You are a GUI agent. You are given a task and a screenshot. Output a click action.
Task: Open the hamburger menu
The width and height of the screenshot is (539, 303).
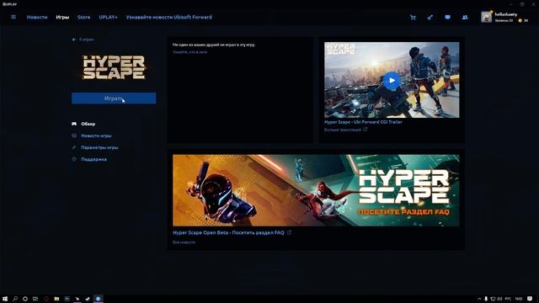tap(13, 17)
